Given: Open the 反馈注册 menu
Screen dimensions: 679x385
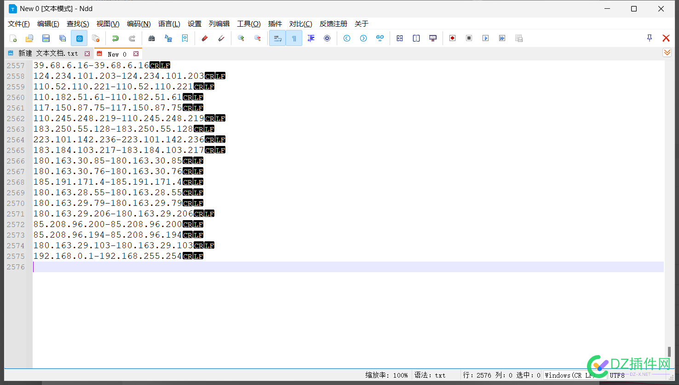Looking at the screenshot, I should tap(334, 24).
